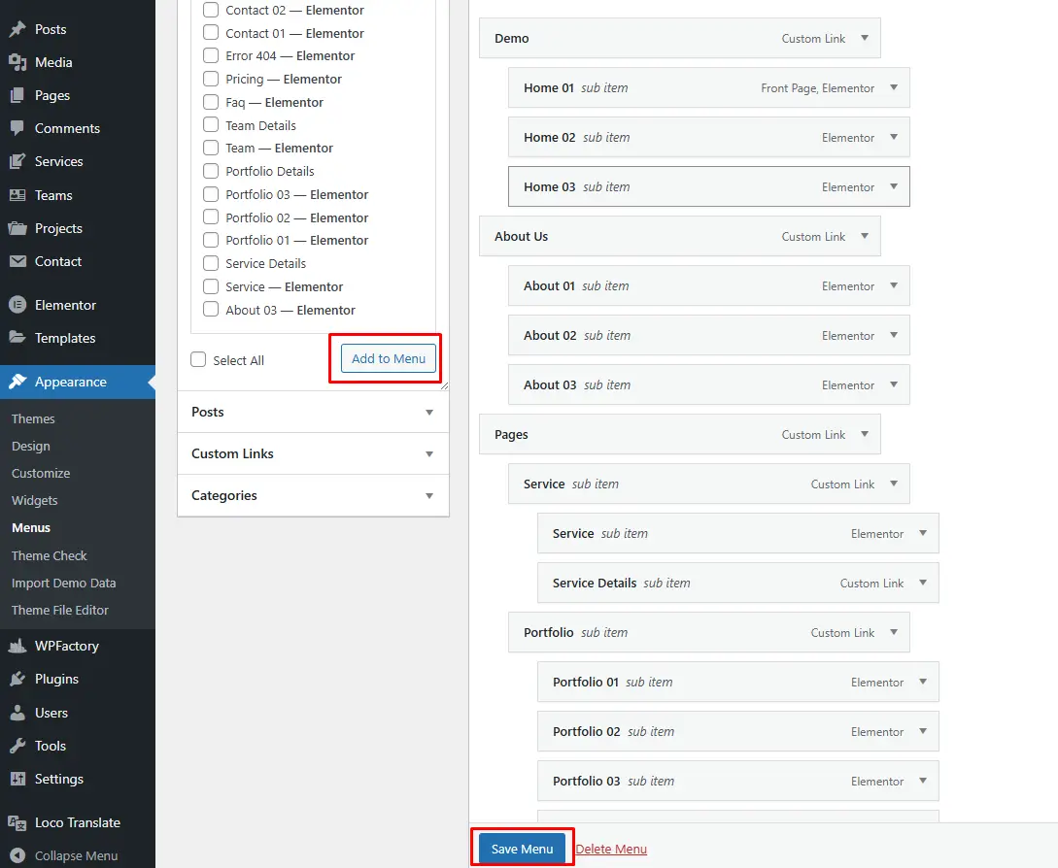The width and height of the screenshot is (1058, 868).
Task: Tick the Team Details checkbox
Action: tap(211, 125)
